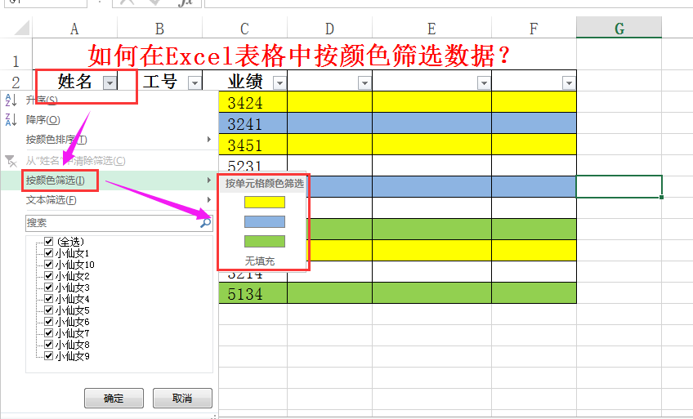Uncheck the 小仙女3 checkbox
The height and width of the screenshot is (419, 693).
tap(49, 288)
